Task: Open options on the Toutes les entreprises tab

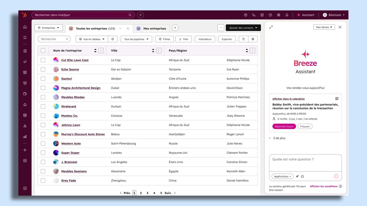Action: pyautogui.click(x=120, y=28)
